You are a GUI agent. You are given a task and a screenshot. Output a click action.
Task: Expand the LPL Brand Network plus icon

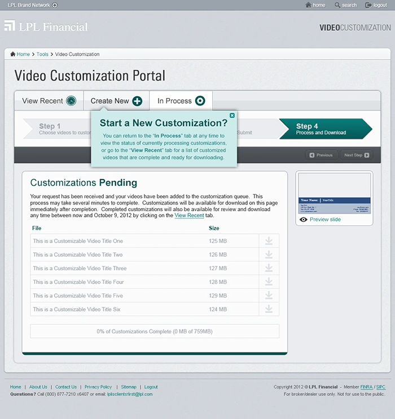55,5
